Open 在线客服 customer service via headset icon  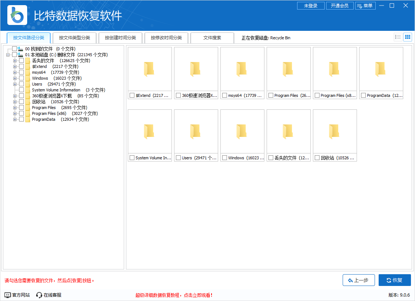pyautogui.click(x=39, y=294)
